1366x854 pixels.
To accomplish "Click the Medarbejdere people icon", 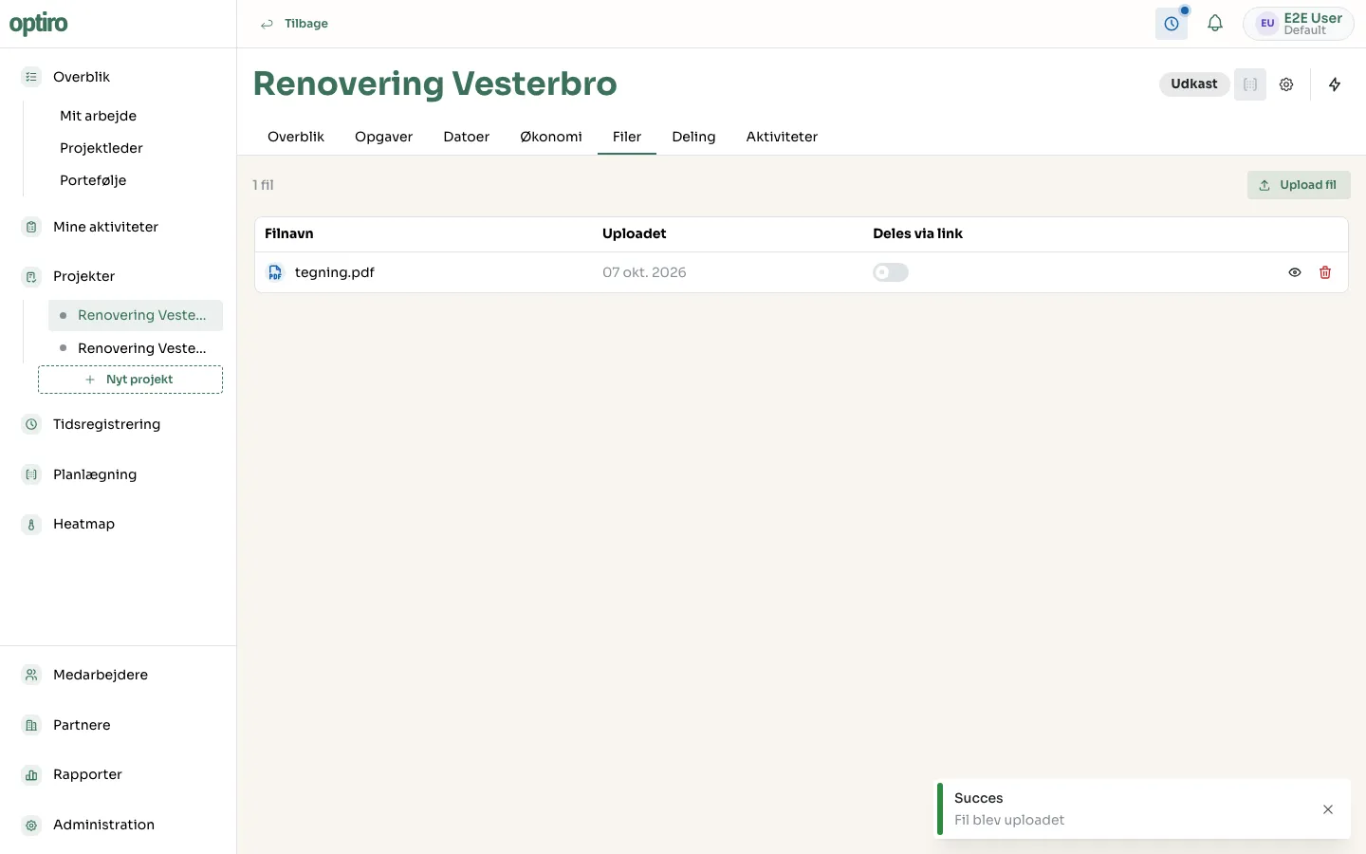I will pos(31,675).
